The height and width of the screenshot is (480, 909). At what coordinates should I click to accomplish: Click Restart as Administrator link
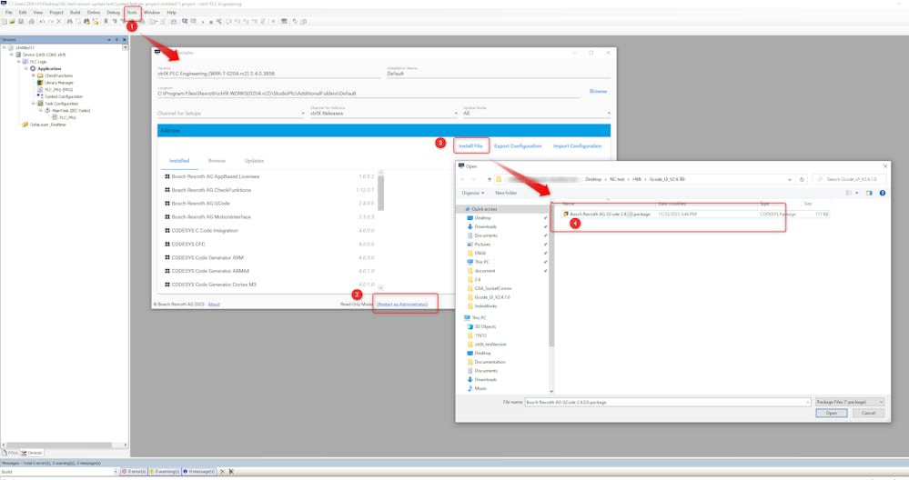point(402,304)
